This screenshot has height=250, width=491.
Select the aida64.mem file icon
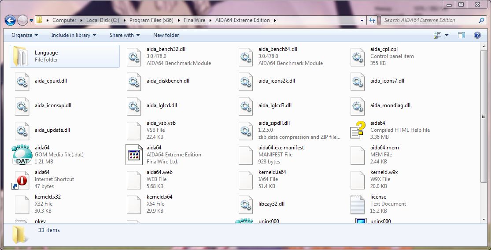tap(358, 155)
